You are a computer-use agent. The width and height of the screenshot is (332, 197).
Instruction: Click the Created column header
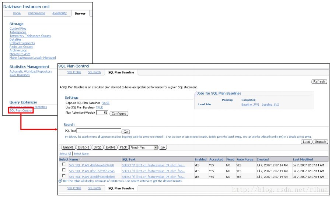263,159
